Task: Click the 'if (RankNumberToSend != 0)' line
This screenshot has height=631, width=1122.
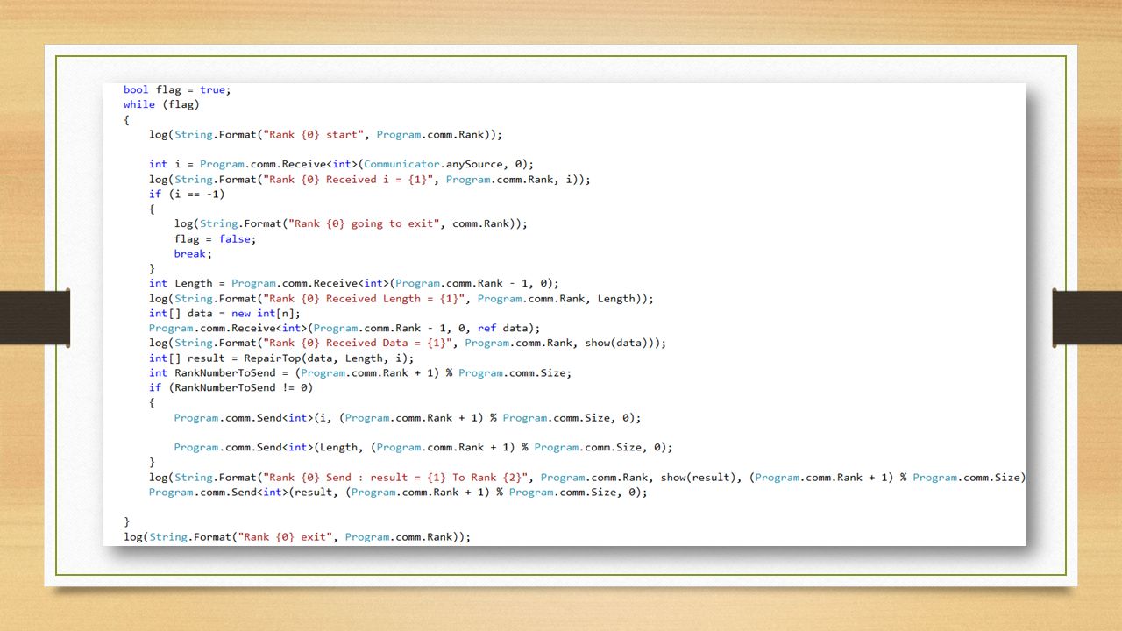Action: coord(231,387)
